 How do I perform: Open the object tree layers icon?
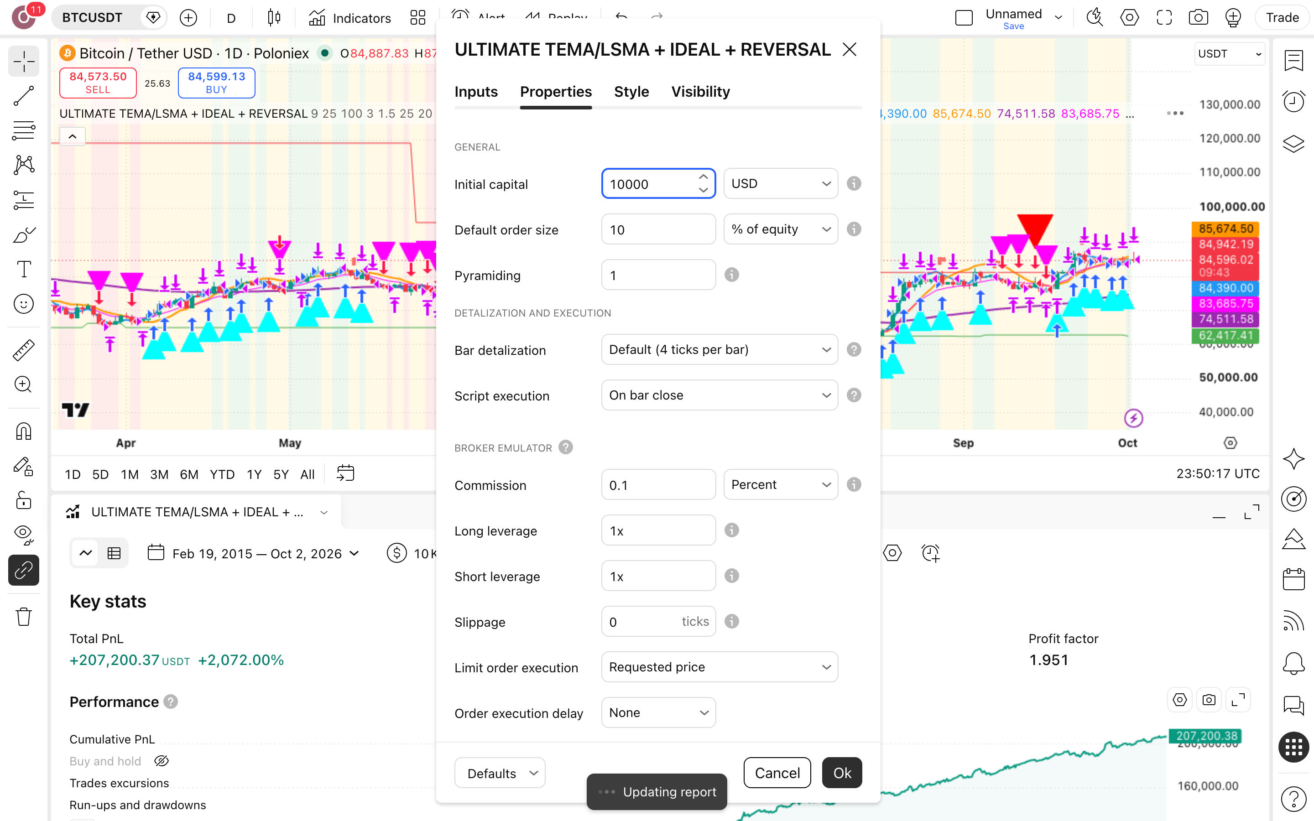pos(1293,143)
